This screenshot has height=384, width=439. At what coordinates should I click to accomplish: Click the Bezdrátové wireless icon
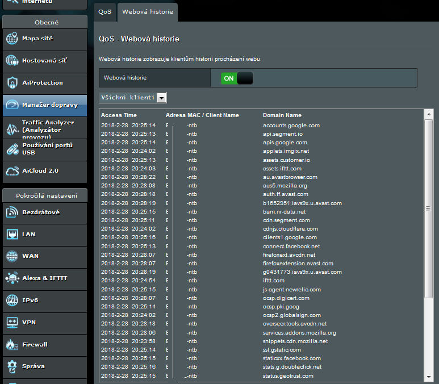point(12,212)
